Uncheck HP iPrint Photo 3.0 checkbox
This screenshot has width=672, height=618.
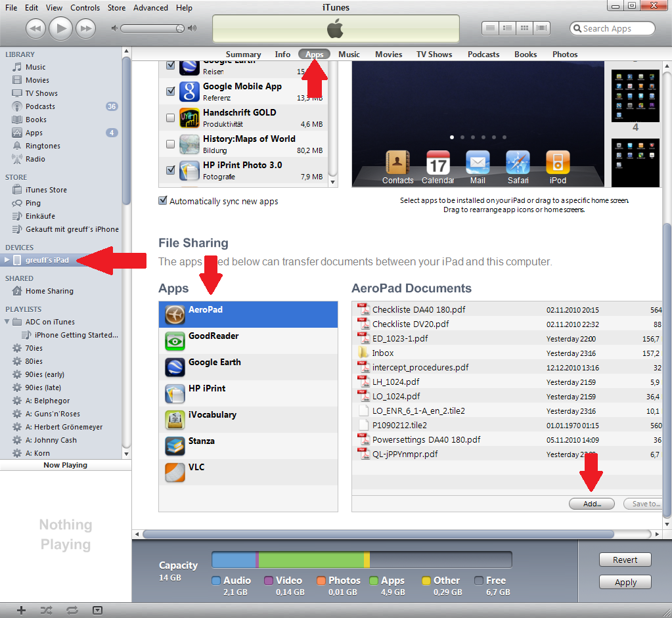point(171,169)
